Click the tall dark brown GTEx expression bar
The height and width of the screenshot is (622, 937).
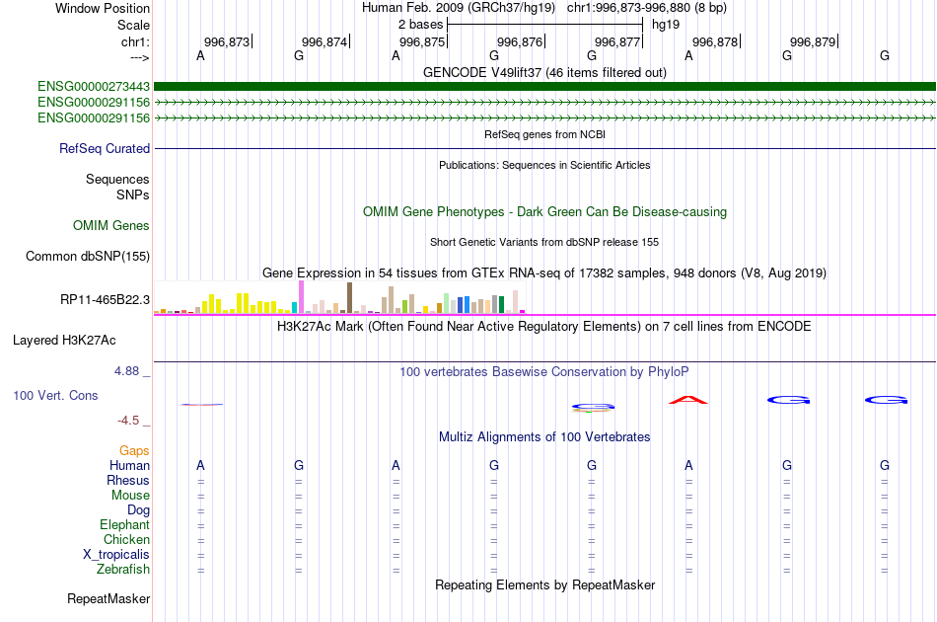click(349, 298)
